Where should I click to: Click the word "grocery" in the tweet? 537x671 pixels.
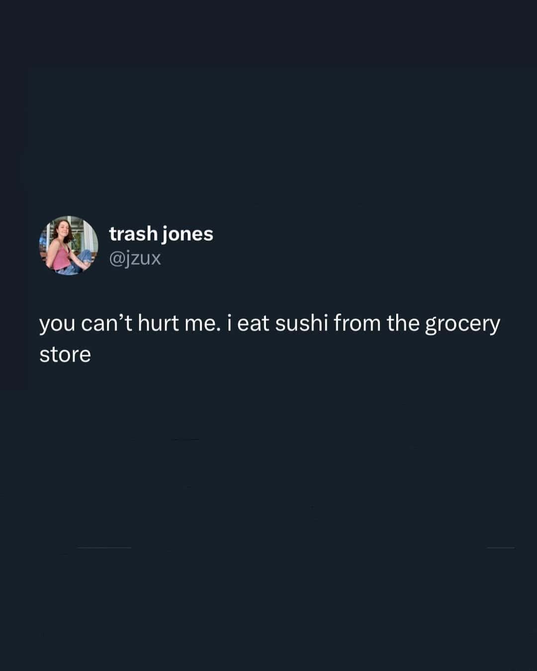(462, 324)
